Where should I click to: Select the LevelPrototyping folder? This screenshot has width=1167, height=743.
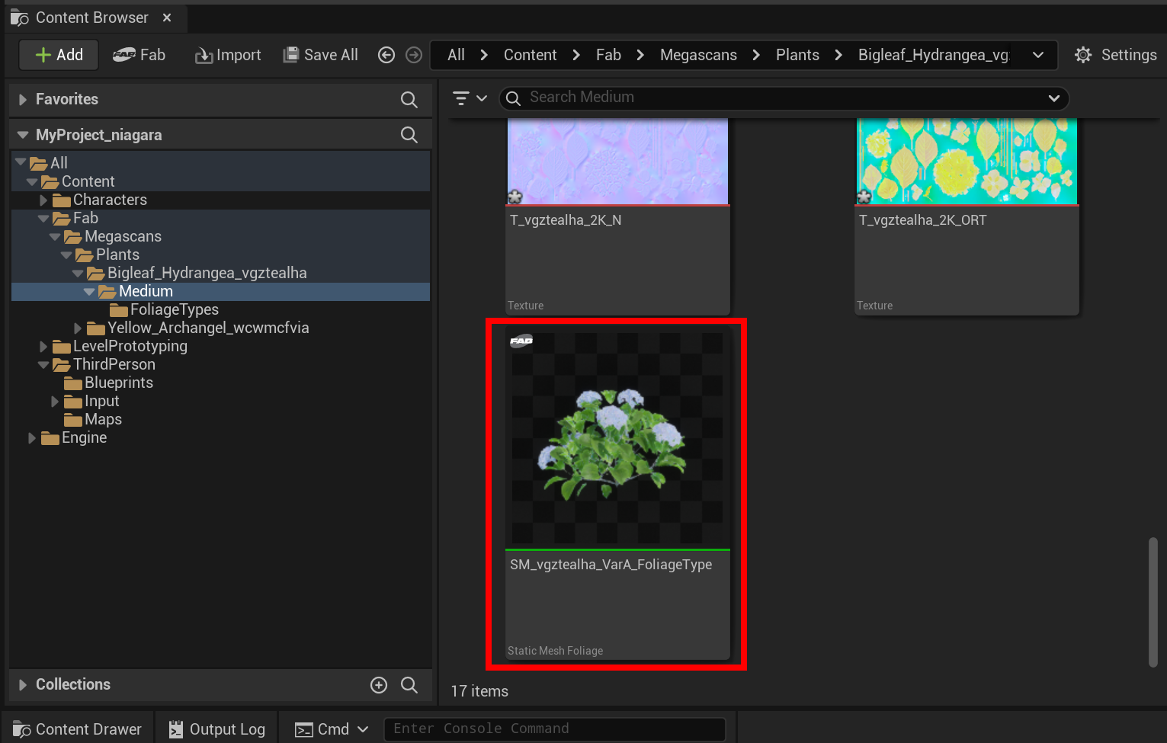(x=130, y=346)
